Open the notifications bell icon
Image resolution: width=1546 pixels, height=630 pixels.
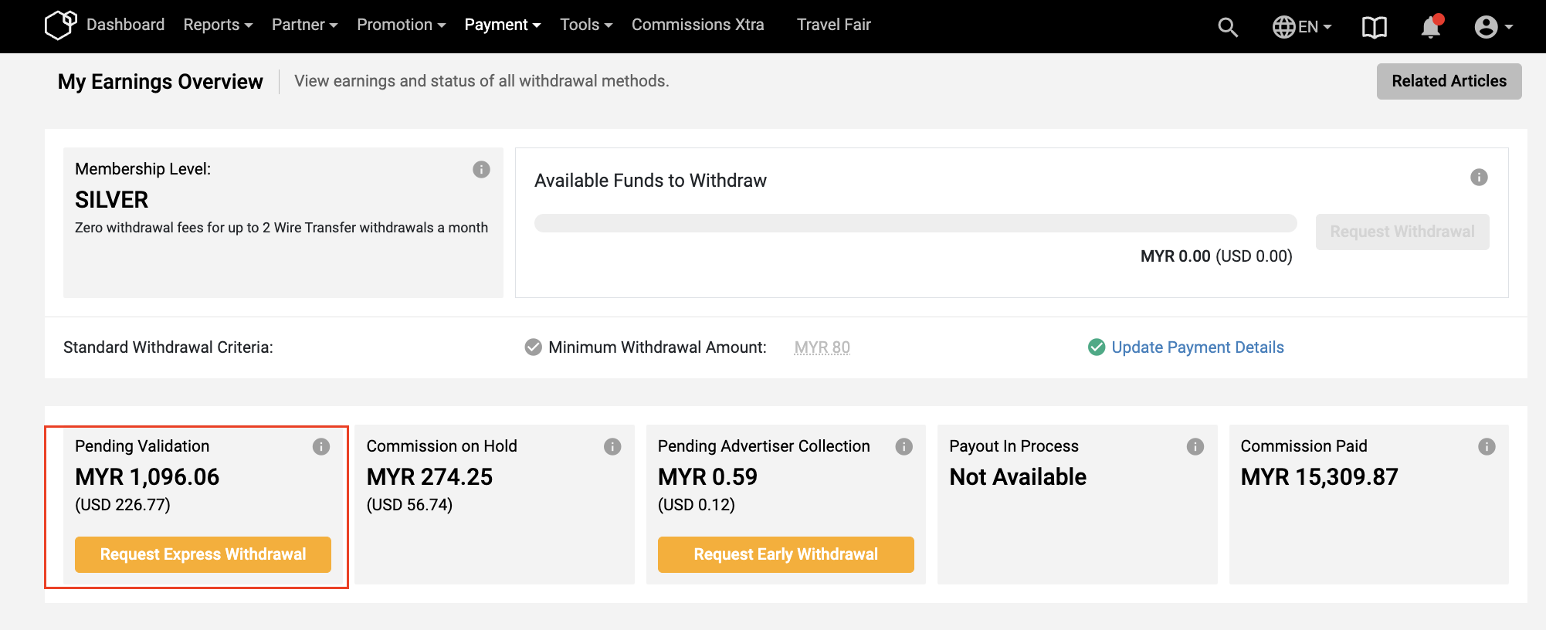[1431, 26]
